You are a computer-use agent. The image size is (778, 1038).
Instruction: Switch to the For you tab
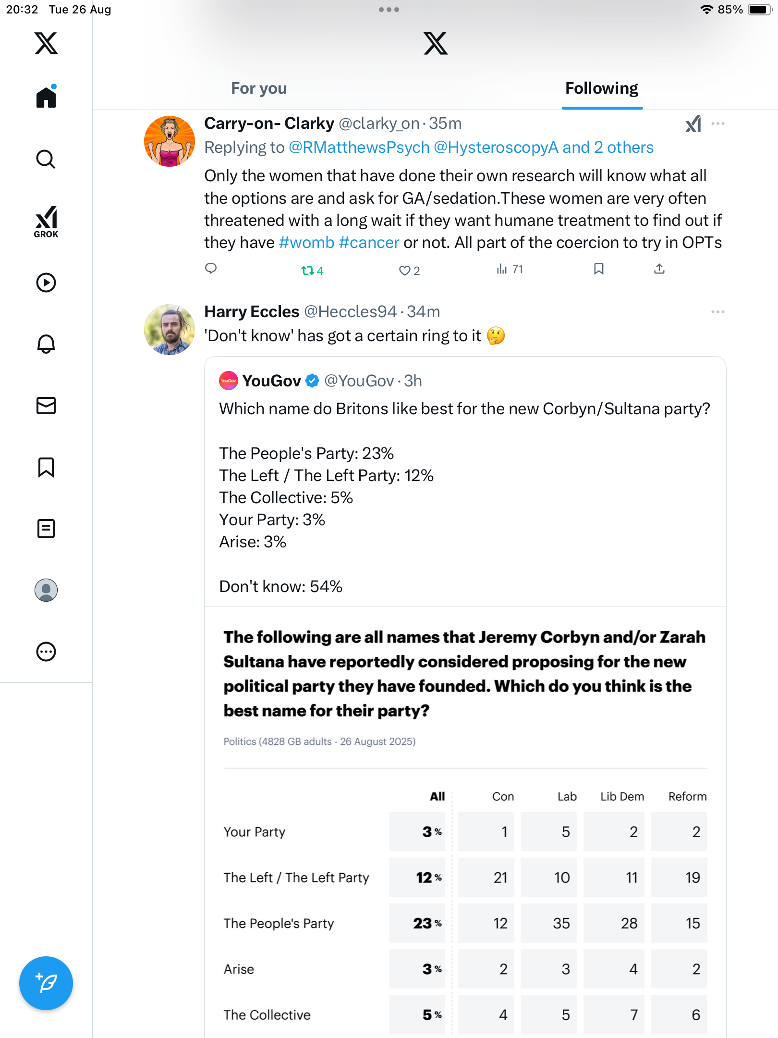pyautogui.click(x=259, y=88)
